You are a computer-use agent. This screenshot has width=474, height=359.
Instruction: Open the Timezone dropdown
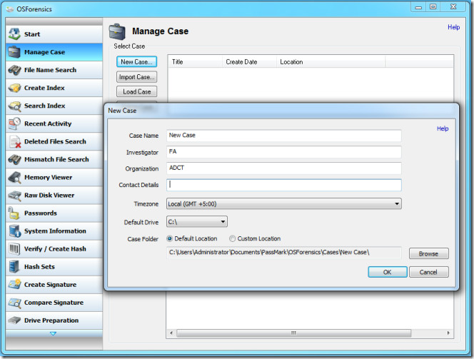[x=284, y=204]
